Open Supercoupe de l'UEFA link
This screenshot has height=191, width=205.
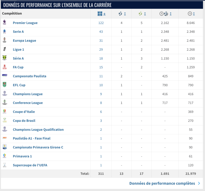[x=30, y=165]
